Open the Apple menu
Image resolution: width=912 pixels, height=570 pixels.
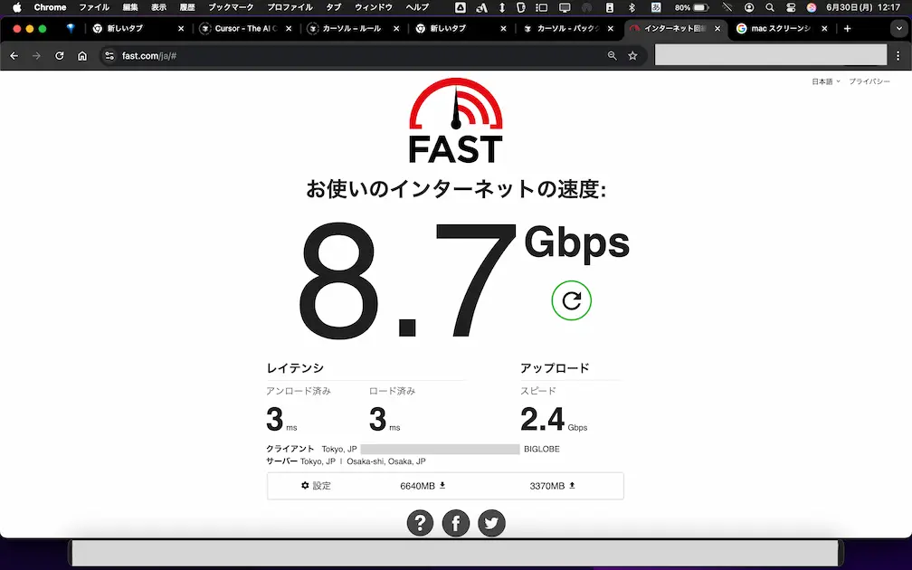tap(17, 7)
